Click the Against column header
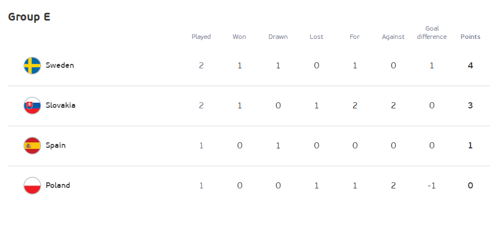 [x=393, y=37]
